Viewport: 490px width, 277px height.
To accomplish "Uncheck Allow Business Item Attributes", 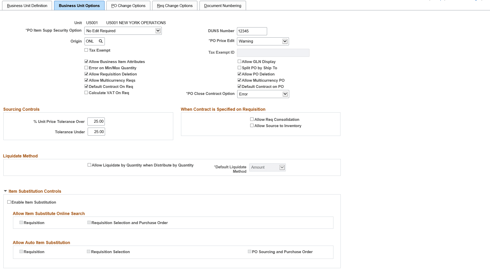I will point(86,61).
